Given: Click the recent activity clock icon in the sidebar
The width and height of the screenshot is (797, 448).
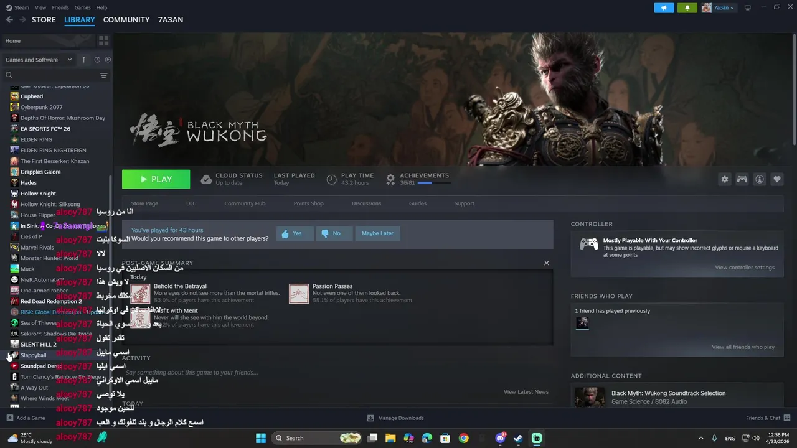Looking at the screenshot, I should (97, 60).
